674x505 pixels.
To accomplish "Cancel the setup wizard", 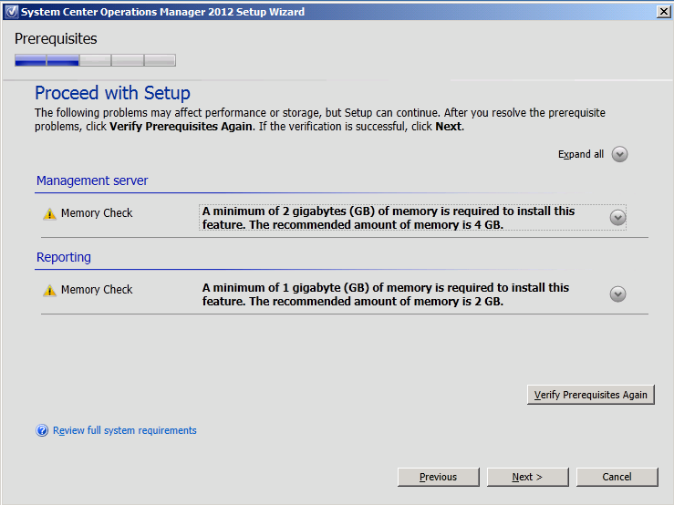I will 617,477.
